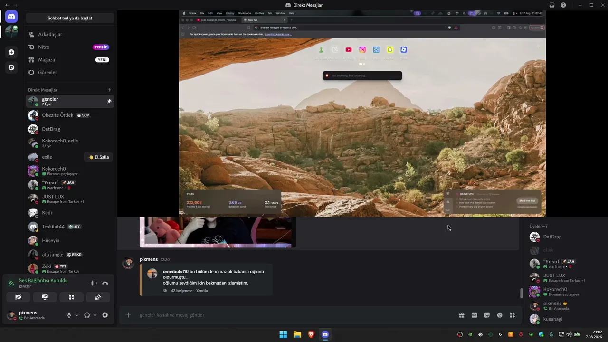Open the help question mark icon

[563, 5]
